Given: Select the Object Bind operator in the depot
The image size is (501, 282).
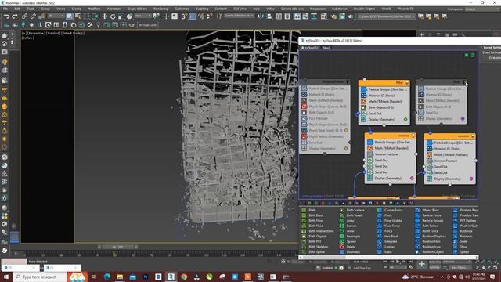Looking at the screenshot, I should coord(427,210).
